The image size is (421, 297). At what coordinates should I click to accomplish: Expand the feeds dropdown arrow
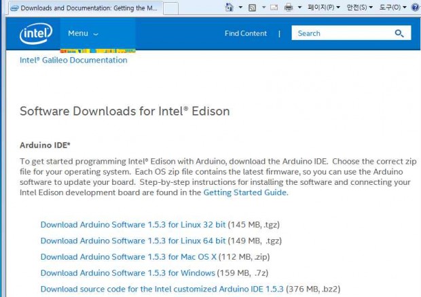click(x=264, y=7)
